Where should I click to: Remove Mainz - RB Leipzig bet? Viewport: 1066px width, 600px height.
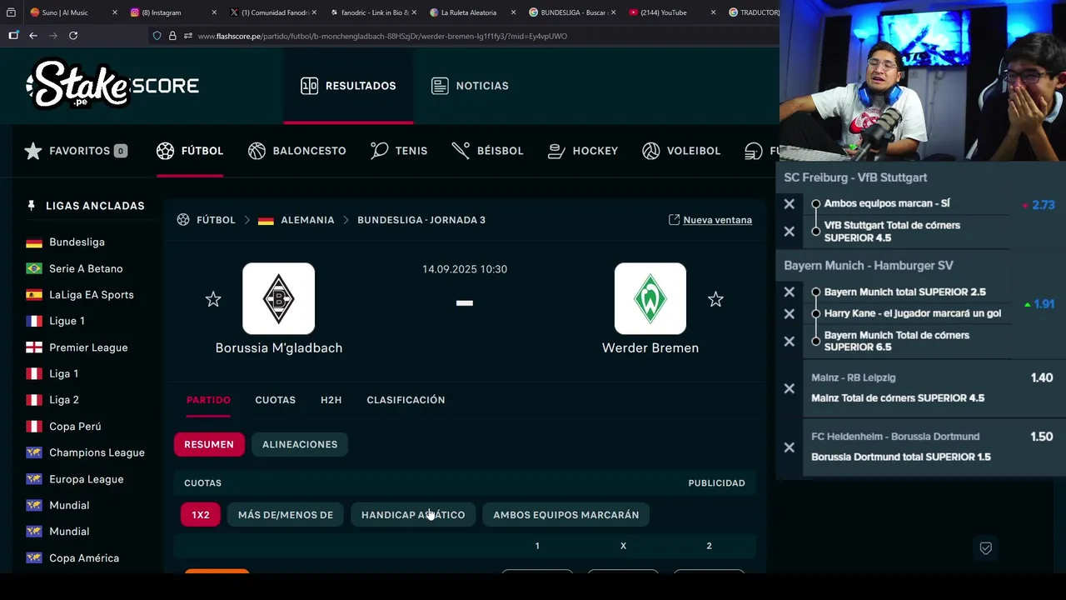(790, 388)
